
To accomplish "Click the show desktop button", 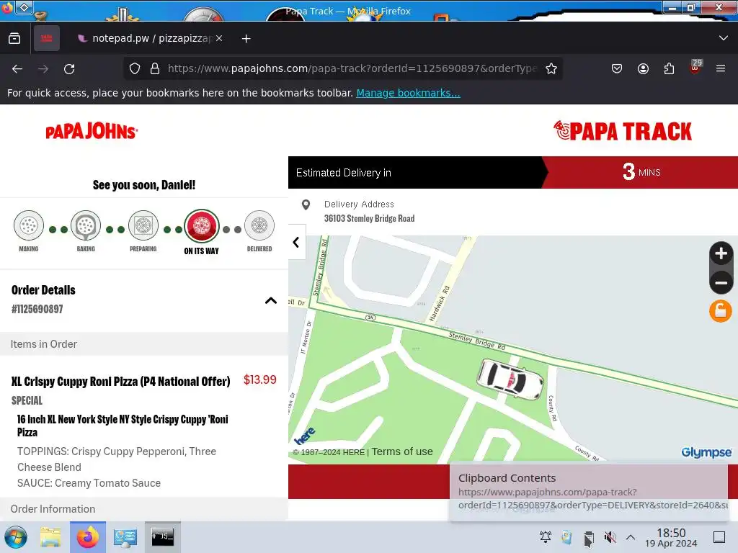I will pos(719,537).
